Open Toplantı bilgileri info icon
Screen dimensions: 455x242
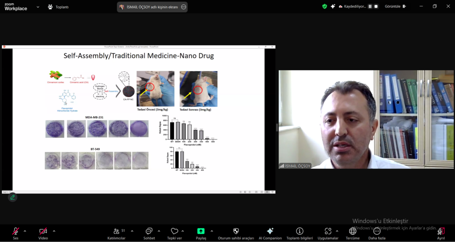tap(300, 231)
